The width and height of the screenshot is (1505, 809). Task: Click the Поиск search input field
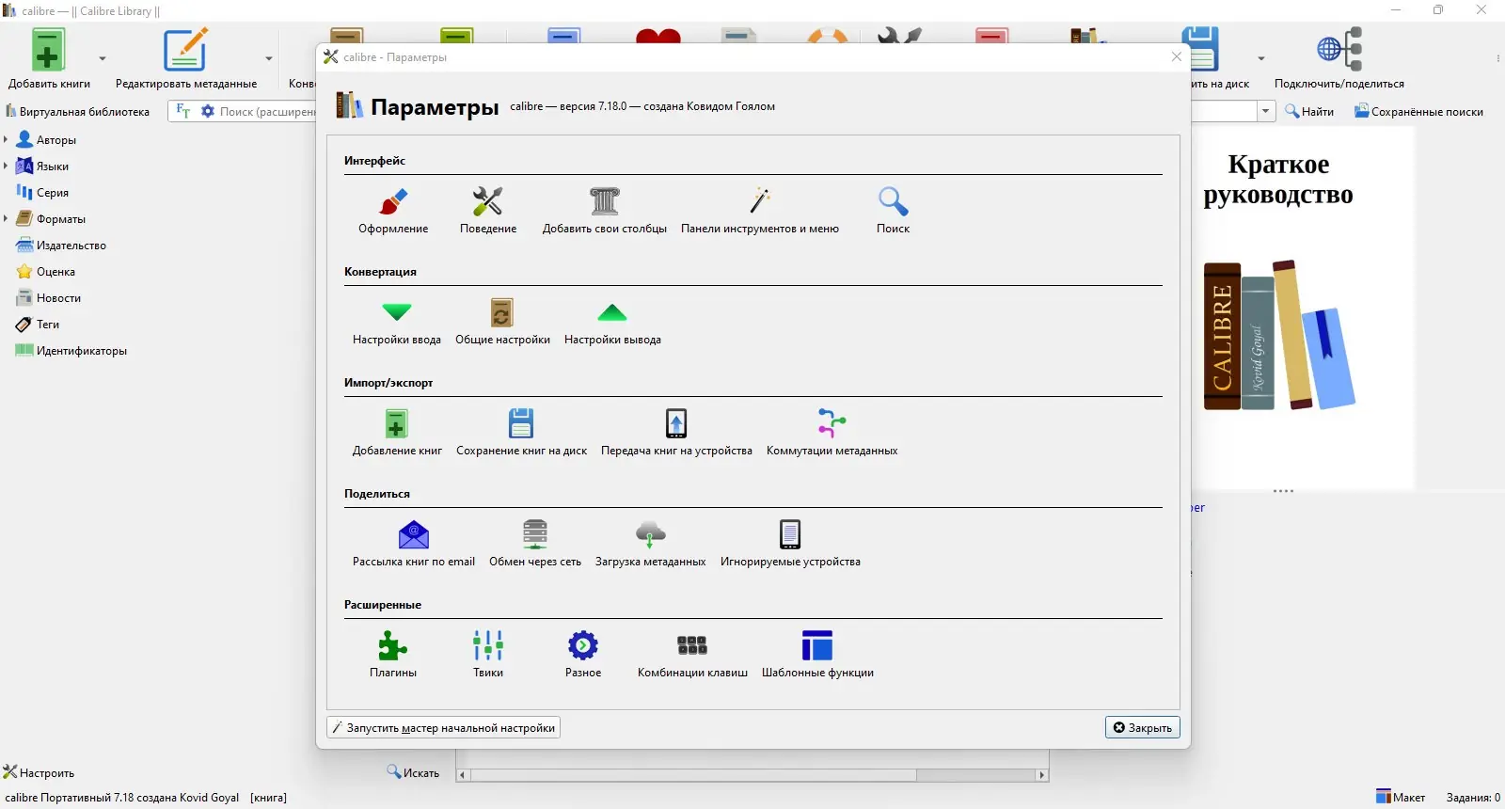267,111
